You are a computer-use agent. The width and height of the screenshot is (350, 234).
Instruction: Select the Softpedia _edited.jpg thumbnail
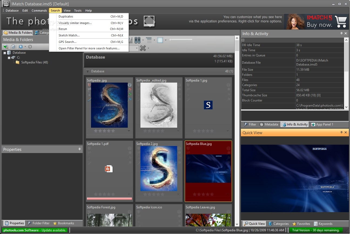pyautogui.click(x=159, y=108)
